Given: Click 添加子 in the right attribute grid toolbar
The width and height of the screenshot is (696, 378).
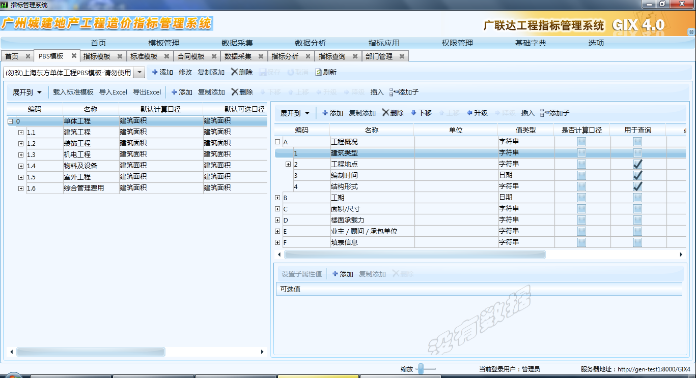Looking at the screenshot, I should pos(555,113).
